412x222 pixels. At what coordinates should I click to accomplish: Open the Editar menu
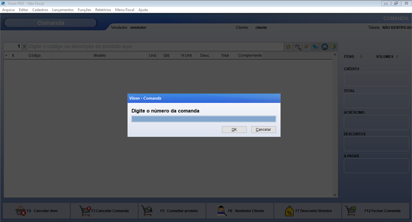(23, 10)
